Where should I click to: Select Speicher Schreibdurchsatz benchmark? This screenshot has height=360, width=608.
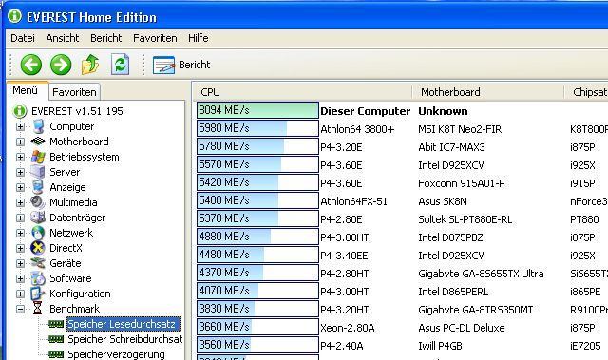click(x=124, y=339)
